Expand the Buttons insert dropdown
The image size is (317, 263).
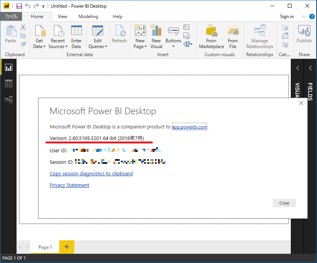coord(173,47)
